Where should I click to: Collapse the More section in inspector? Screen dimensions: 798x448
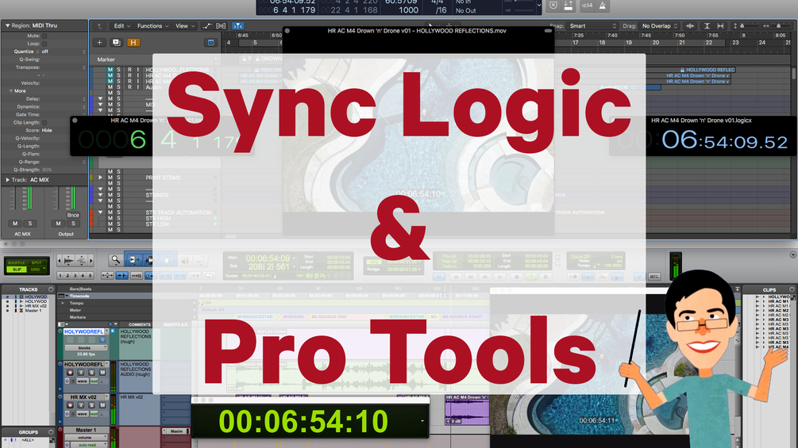point(10,91)
